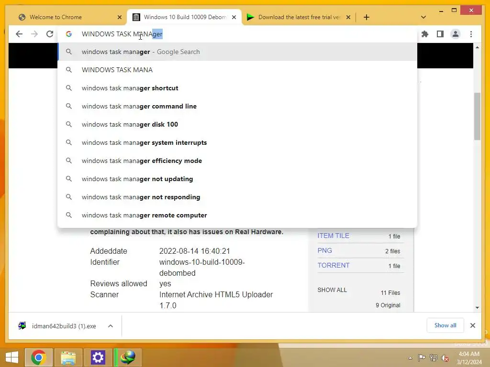Click the browser forward arrow
This screenshot has height=367, width=490.
pyautogui.click(x=34, y=34)
